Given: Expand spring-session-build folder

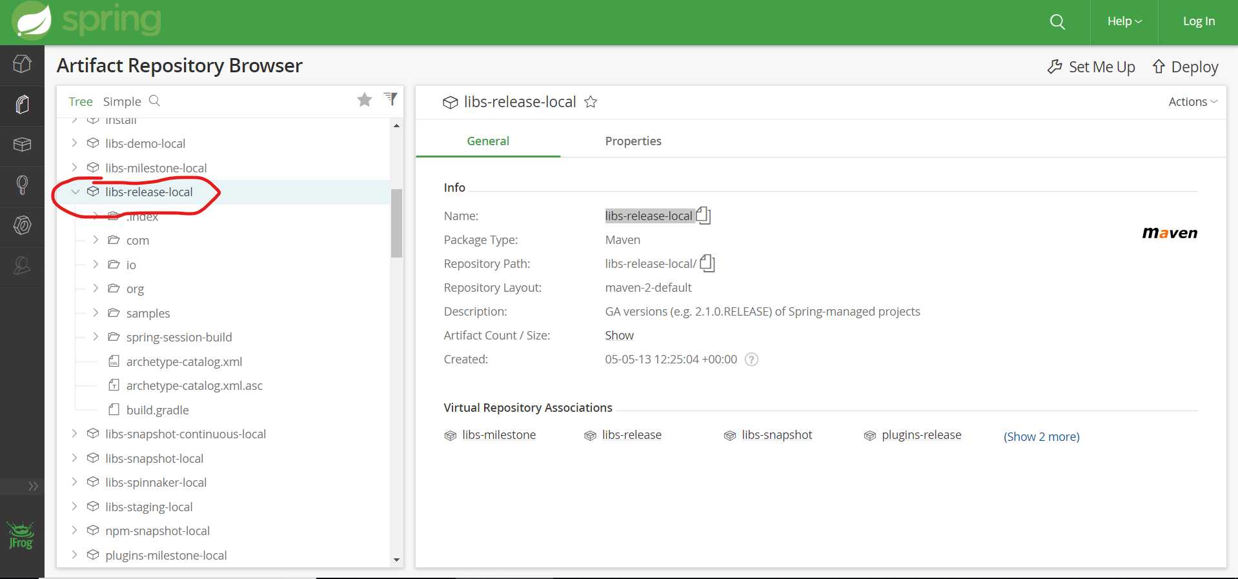Looking at the screenshot, I should click(96, 336).
